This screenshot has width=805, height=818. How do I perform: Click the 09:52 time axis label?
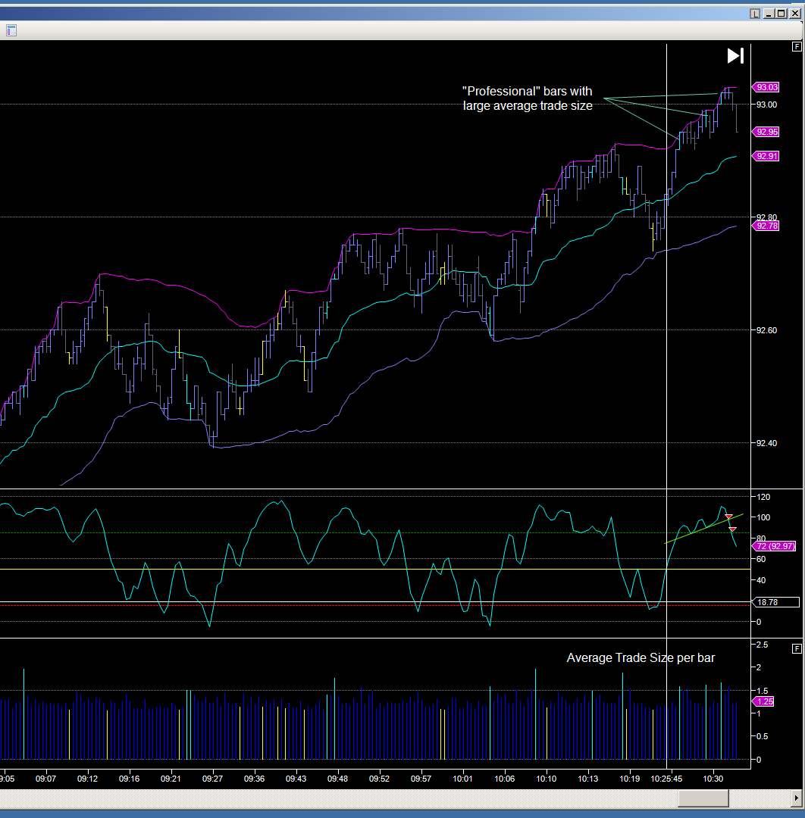(380, 779)
